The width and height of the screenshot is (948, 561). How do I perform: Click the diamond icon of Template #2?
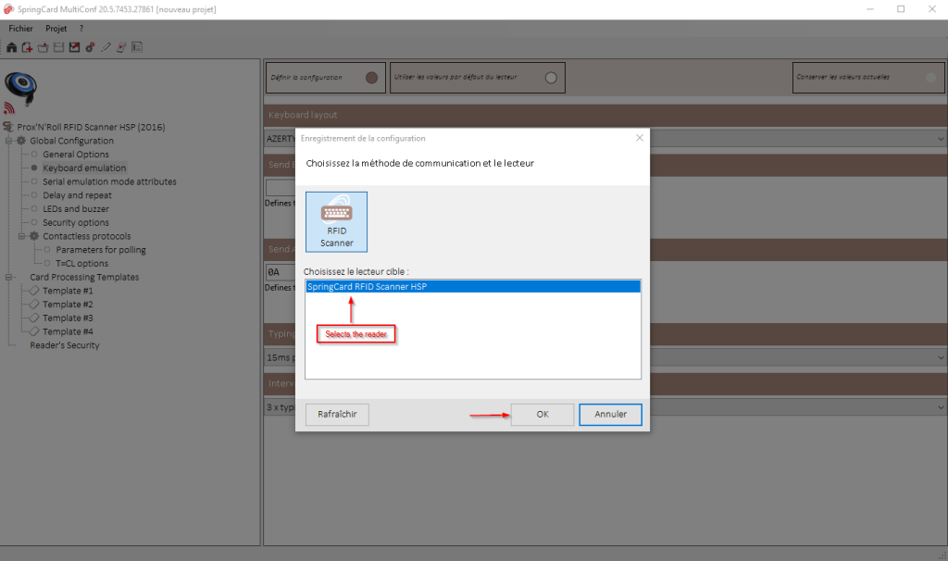click(x=34, y=304)
